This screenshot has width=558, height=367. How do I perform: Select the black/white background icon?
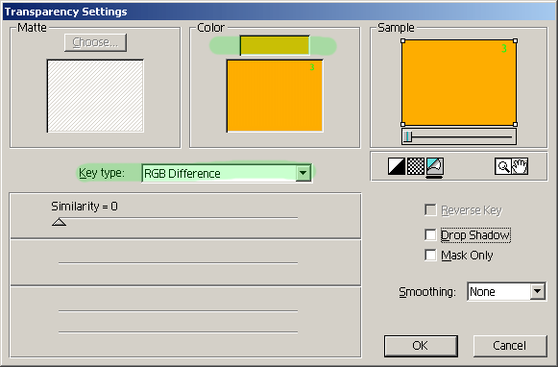click(396, 166)
